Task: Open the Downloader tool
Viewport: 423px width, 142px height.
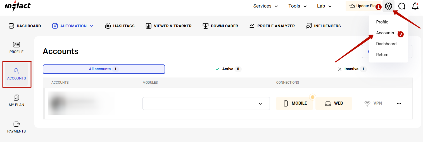Action: (x=220, y=26)
